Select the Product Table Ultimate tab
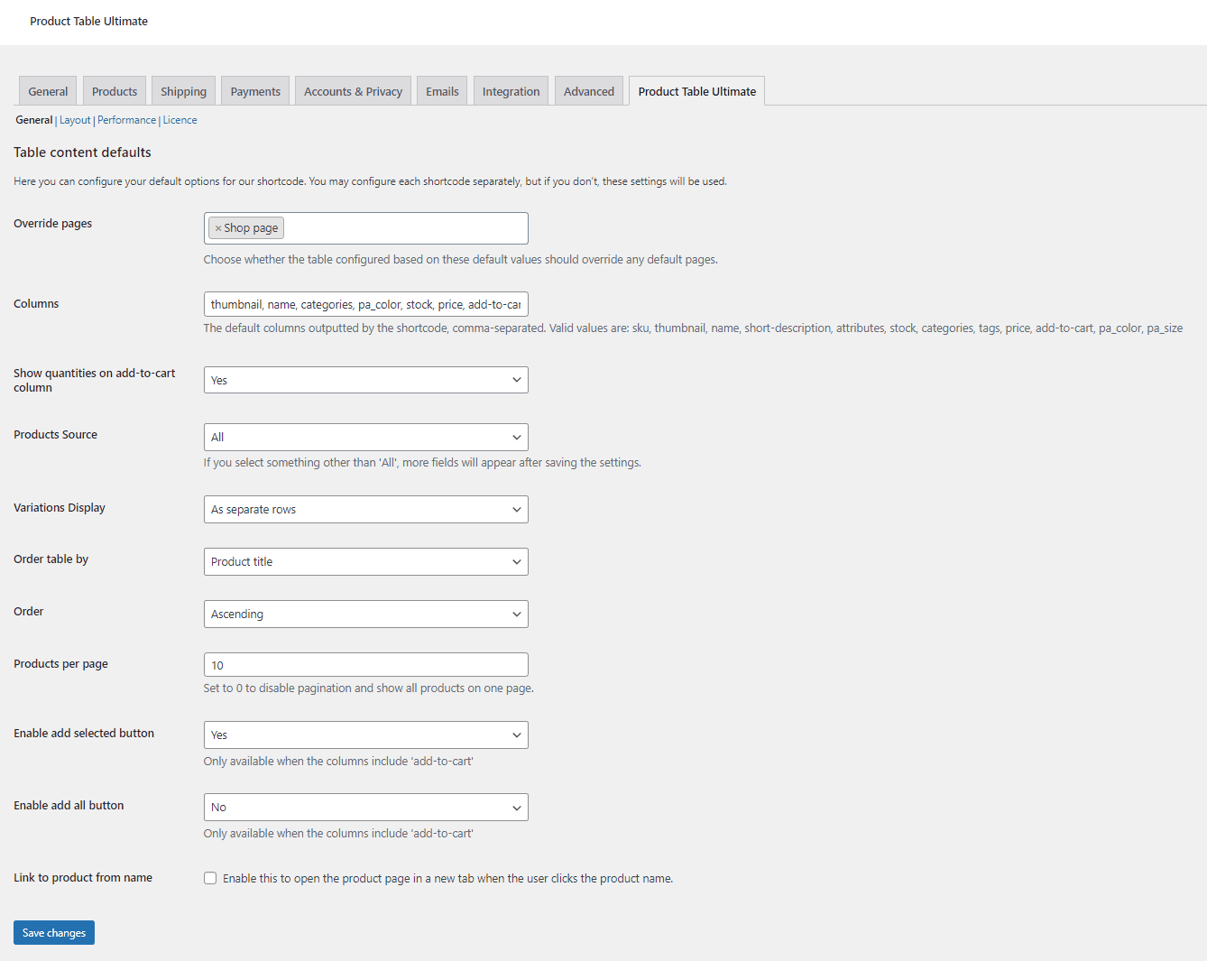 [x=697, y=91]
